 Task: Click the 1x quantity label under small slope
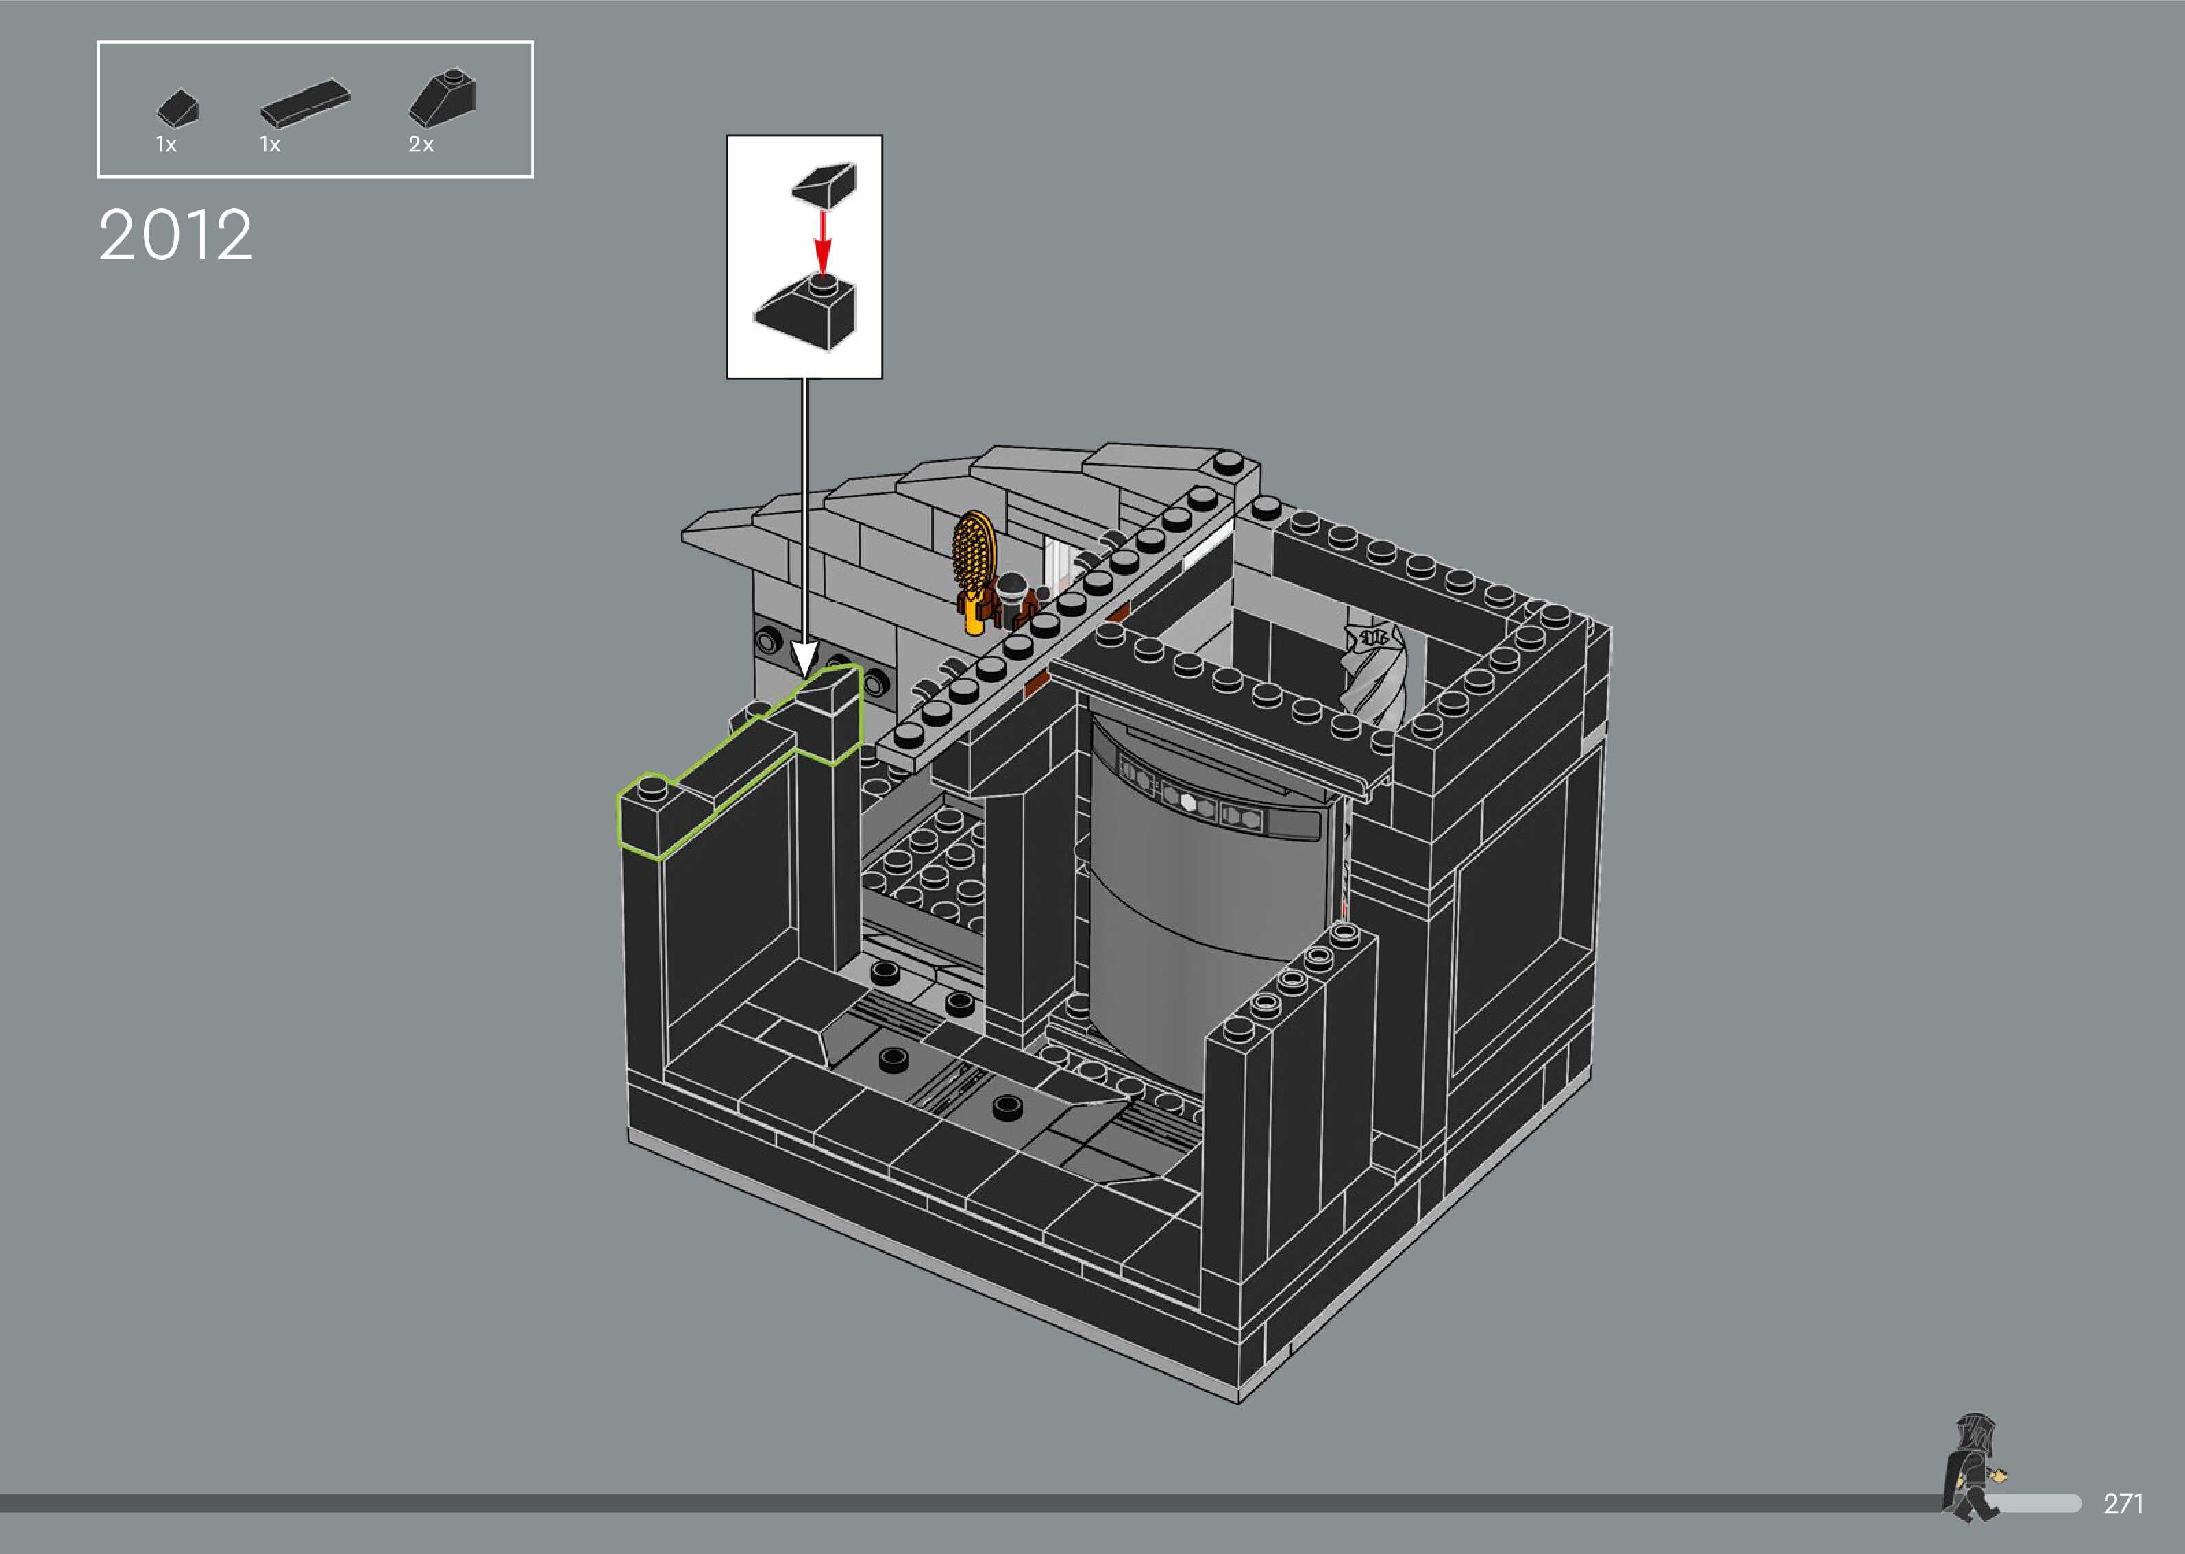coord(166,145)
